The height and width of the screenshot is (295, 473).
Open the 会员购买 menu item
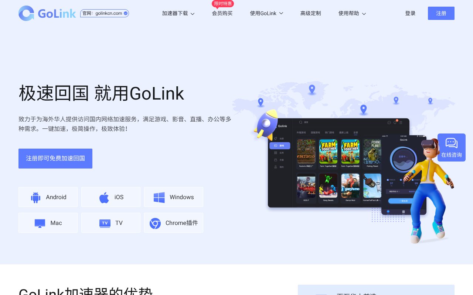(222, 13)
